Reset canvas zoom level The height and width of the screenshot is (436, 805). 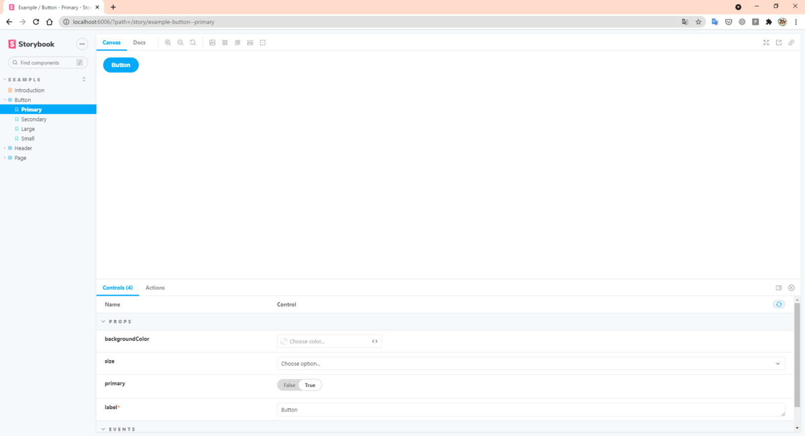point(193,42)
